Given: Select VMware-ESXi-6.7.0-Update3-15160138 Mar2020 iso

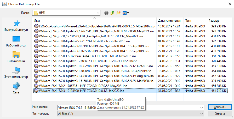Looking at the screenshot, I should tap(96, 81).
